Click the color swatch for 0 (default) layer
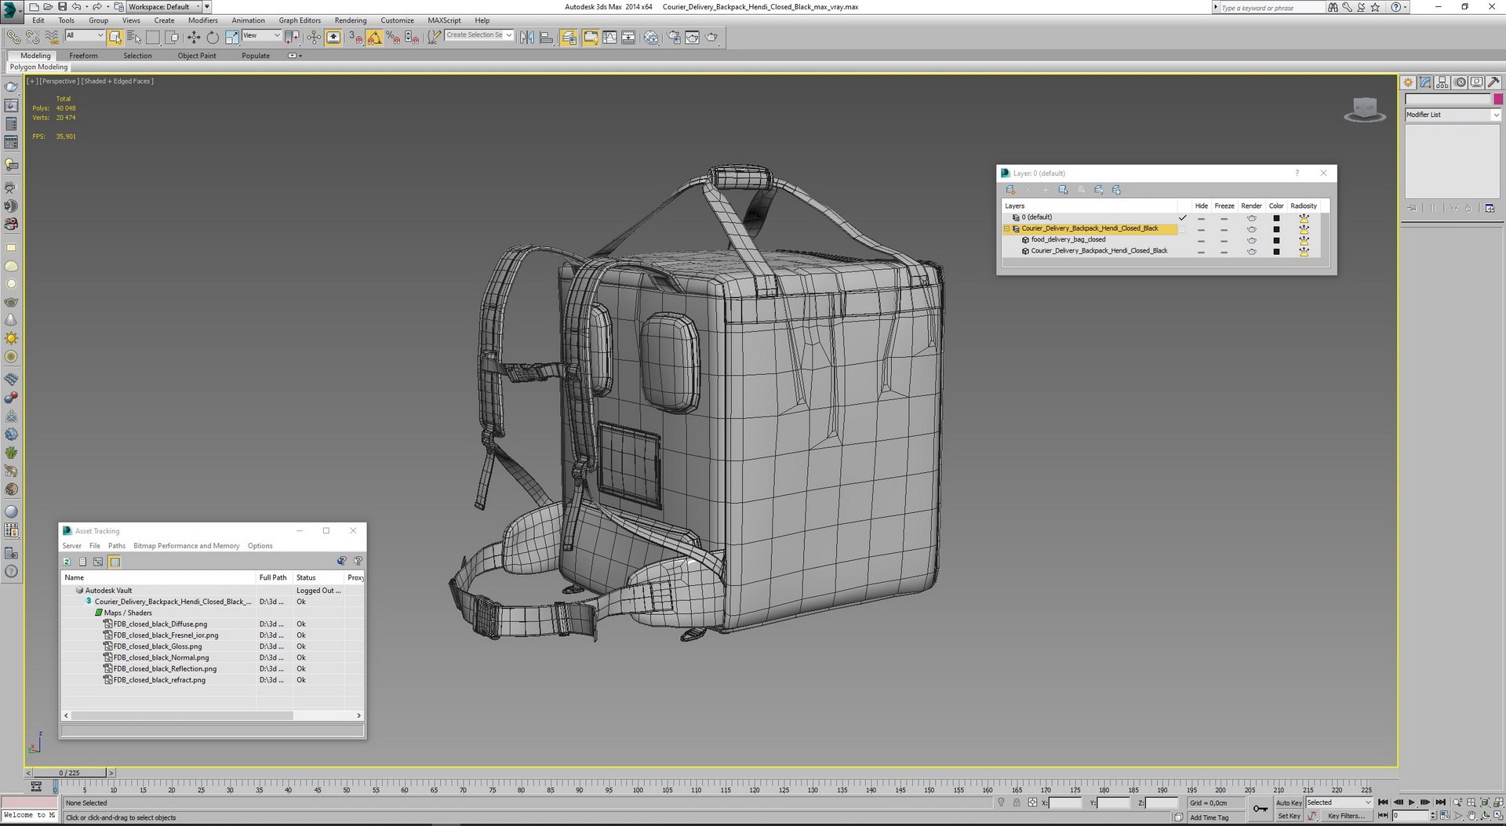The image size is (1506, 826). 1276,218
